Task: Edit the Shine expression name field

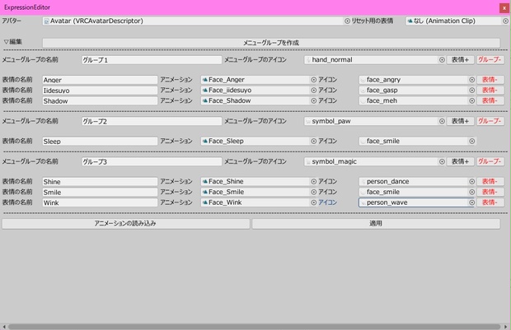Action: tap(100, 182)
